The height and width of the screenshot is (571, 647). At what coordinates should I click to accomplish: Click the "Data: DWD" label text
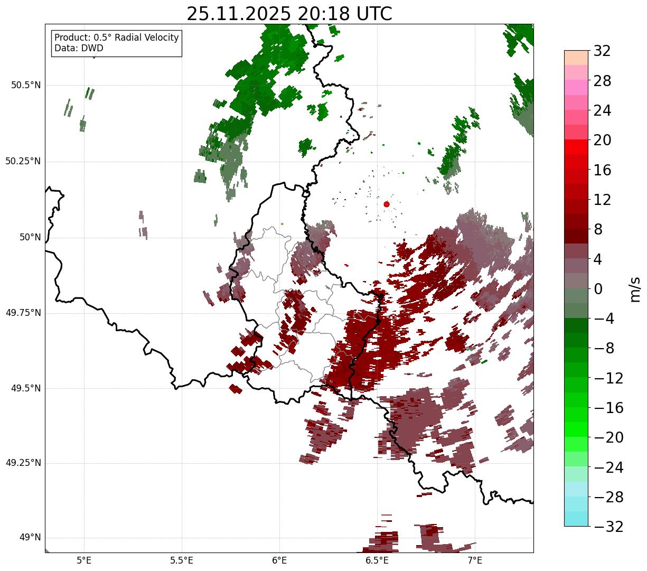pos(79,48)
